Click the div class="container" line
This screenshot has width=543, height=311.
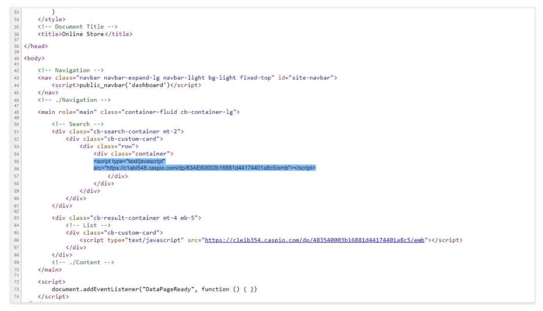coord(134,154)
